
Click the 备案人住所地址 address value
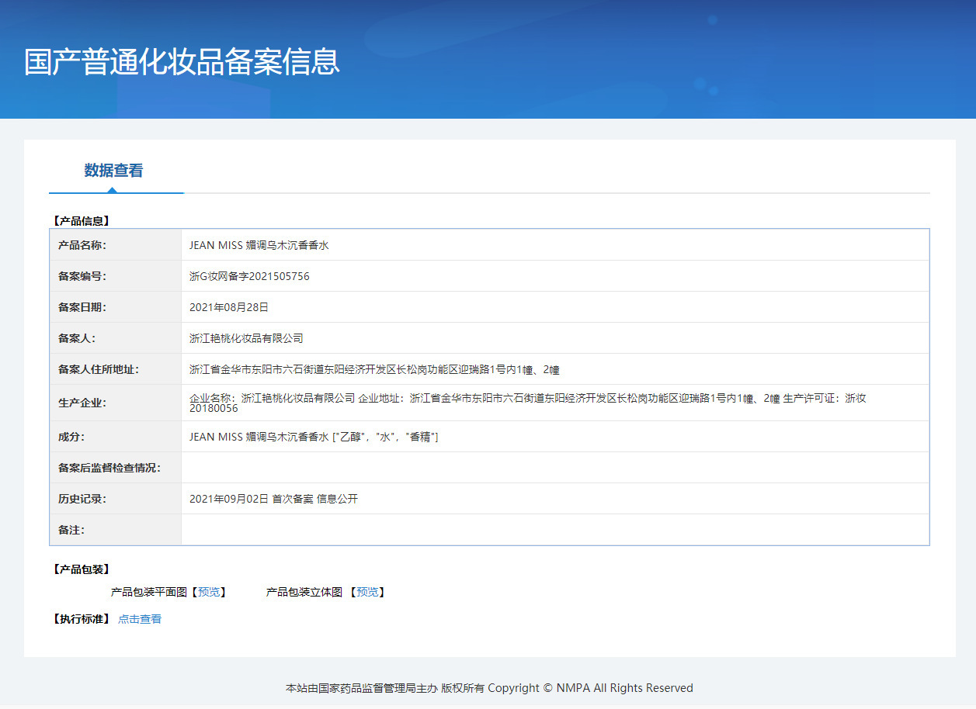pyautogui.click(x=374, y=369)
